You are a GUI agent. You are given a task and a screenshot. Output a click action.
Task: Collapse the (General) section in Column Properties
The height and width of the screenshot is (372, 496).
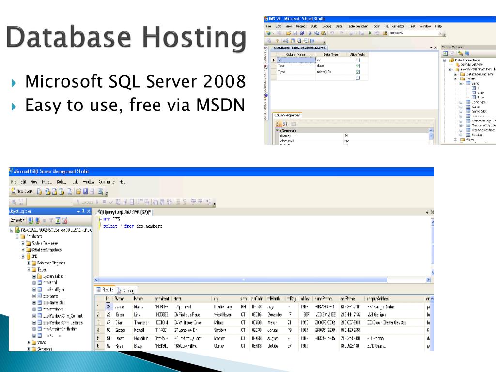tap(277, 130)
